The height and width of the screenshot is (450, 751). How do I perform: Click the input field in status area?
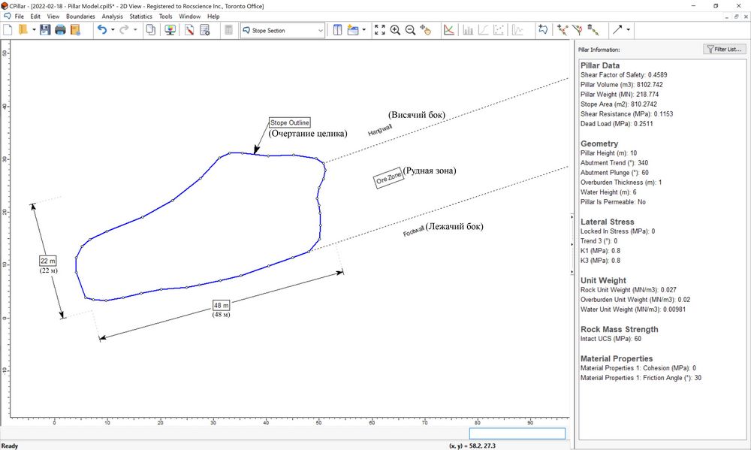517,433
